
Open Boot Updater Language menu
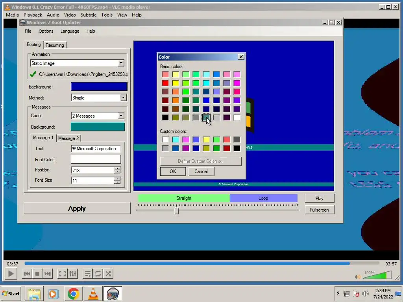click(70, 31)
